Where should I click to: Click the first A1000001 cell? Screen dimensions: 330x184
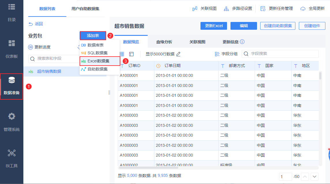[136, 76]
